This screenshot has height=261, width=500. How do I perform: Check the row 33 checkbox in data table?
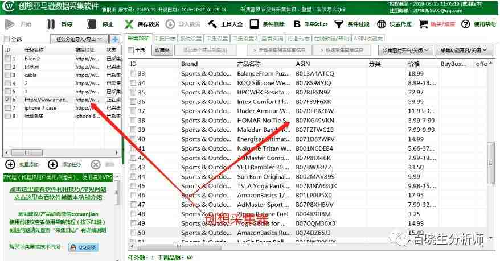click(x=133, y=73)
